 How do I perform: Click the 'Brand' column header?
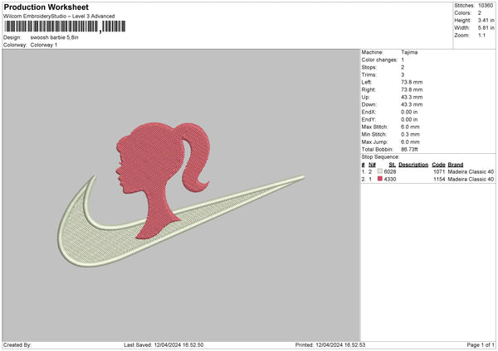tap(456, 165)
